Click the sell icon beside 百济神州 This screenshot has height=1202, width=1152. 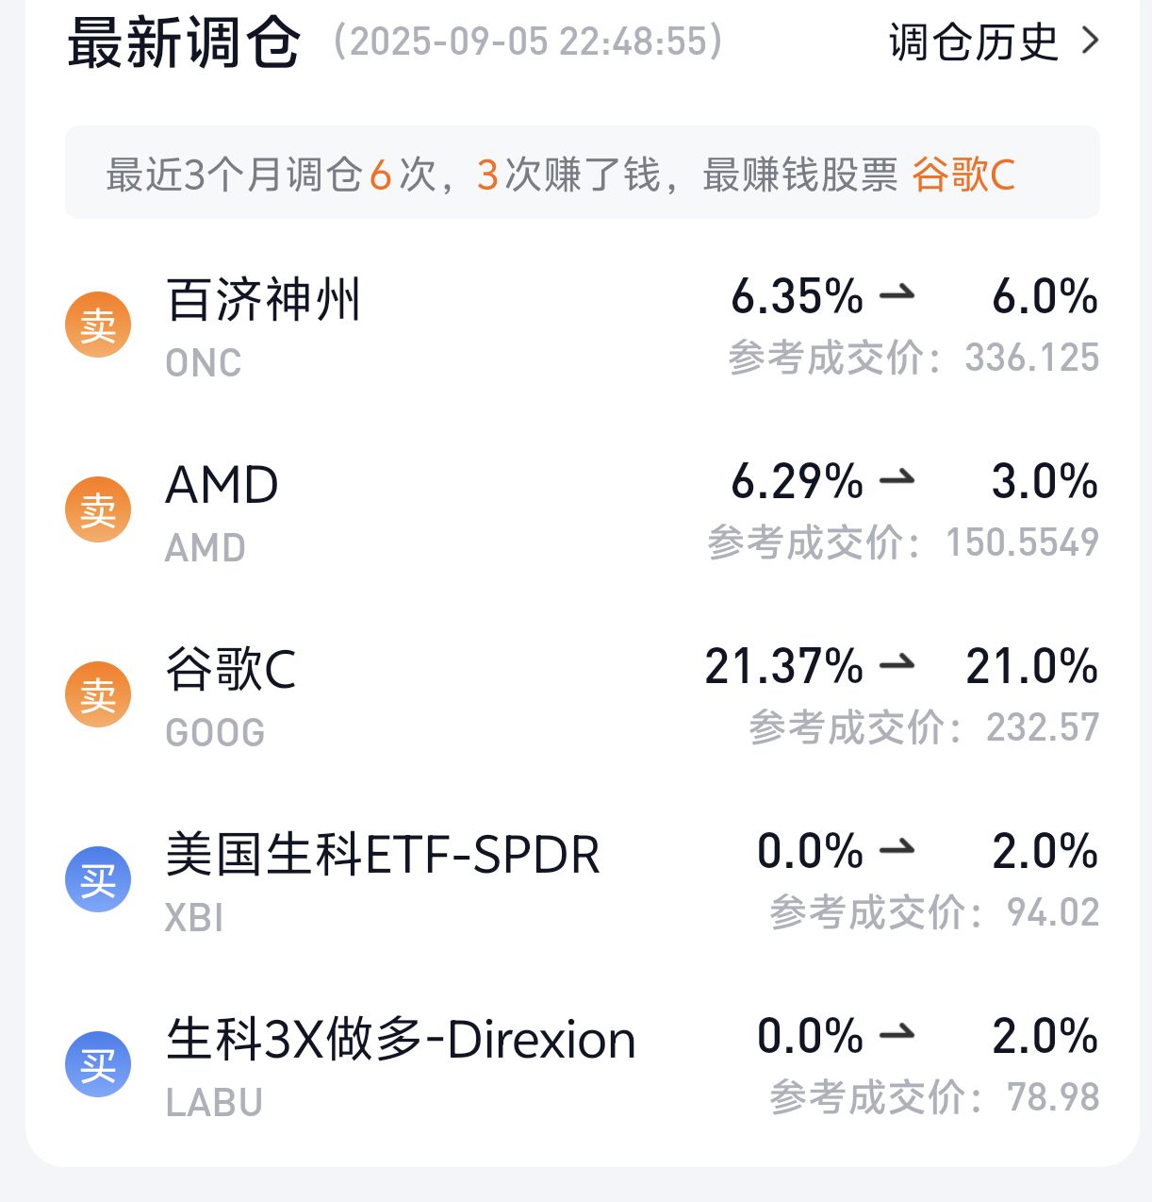pyautogui.click(x=98, y=326)
